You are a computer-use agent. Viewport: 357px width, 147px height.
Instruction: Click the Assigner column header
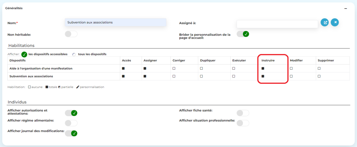pyautogui.click(x=150, y=60)
